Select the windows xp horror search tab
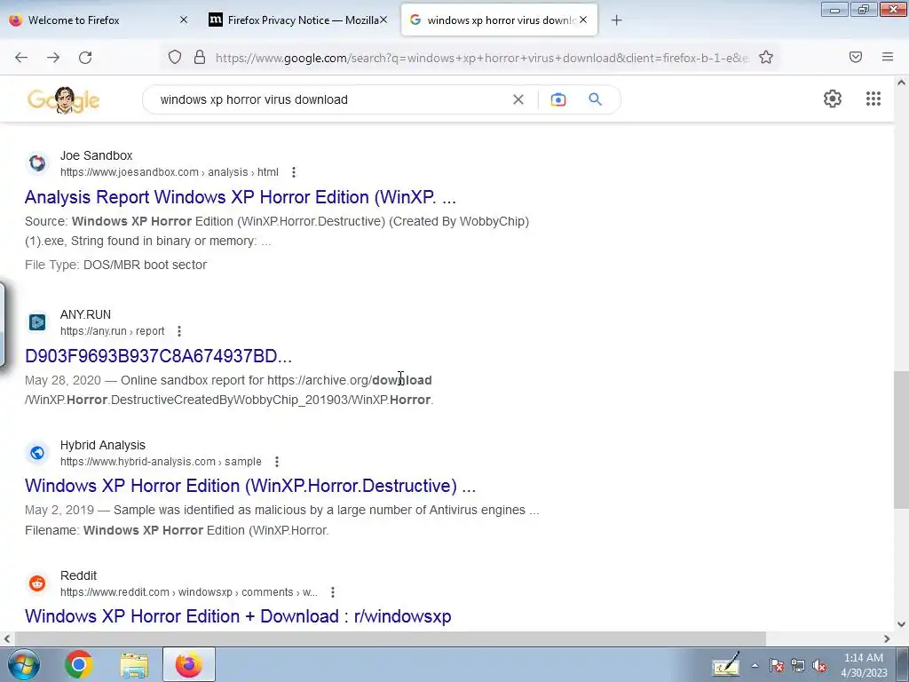 pyautogui.click(x=499, y=20)
